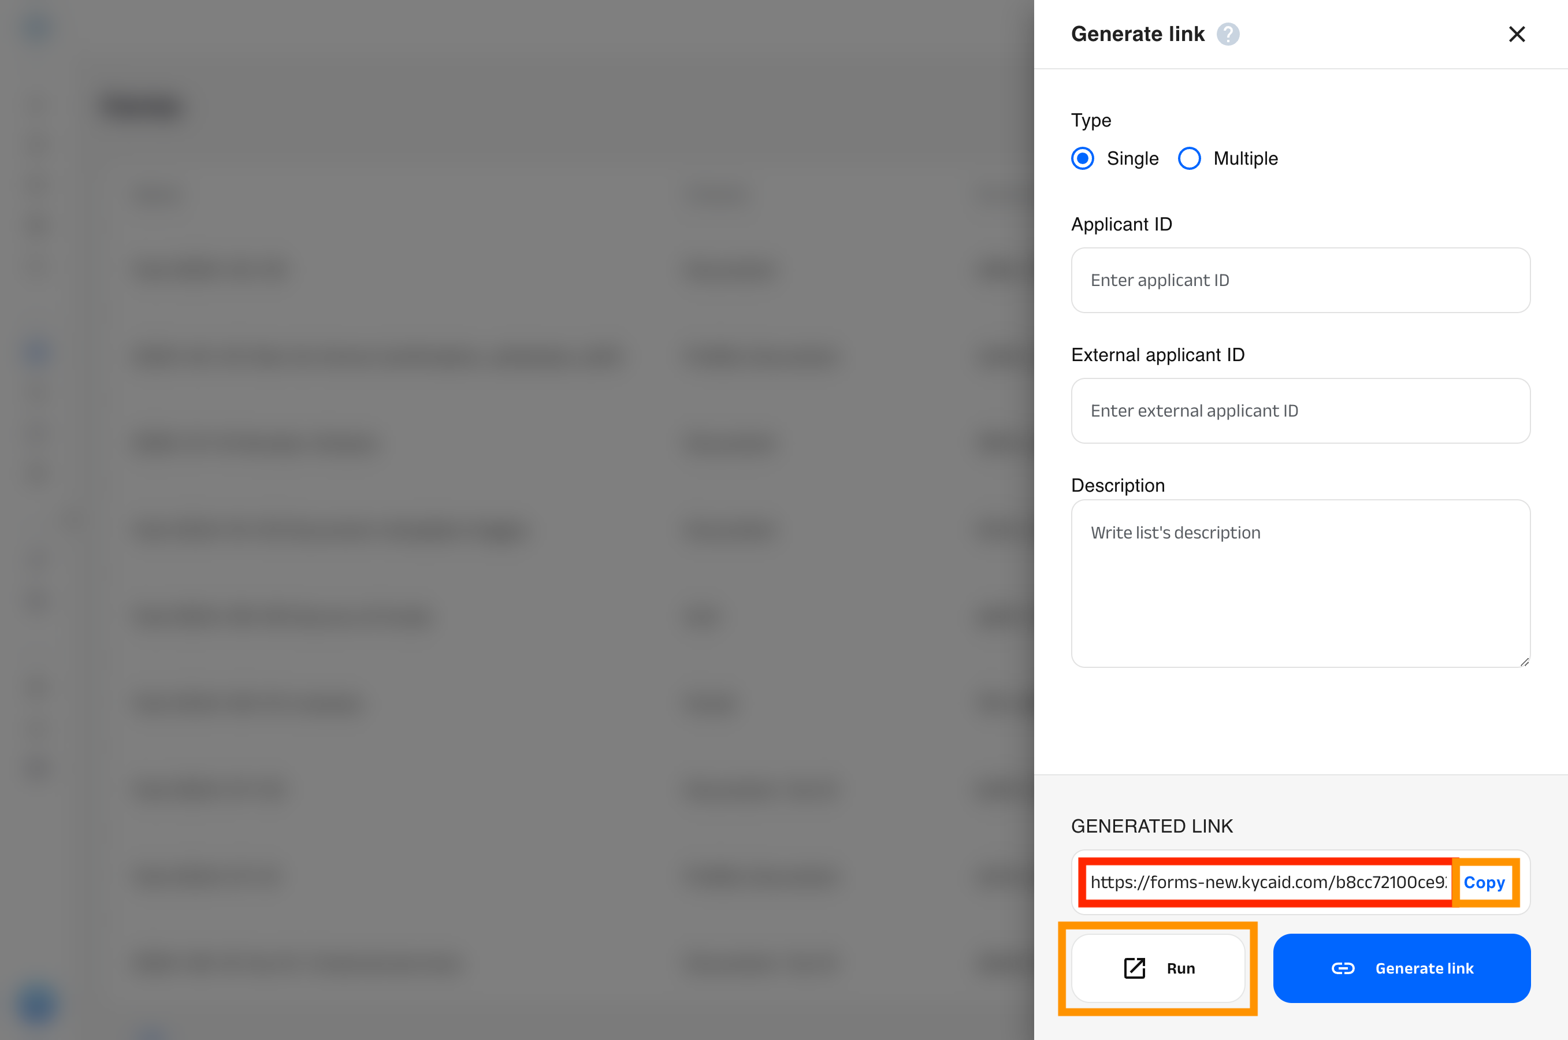Focus the Applicant ID input field

pyautogui.click(x=1301, y=280)
